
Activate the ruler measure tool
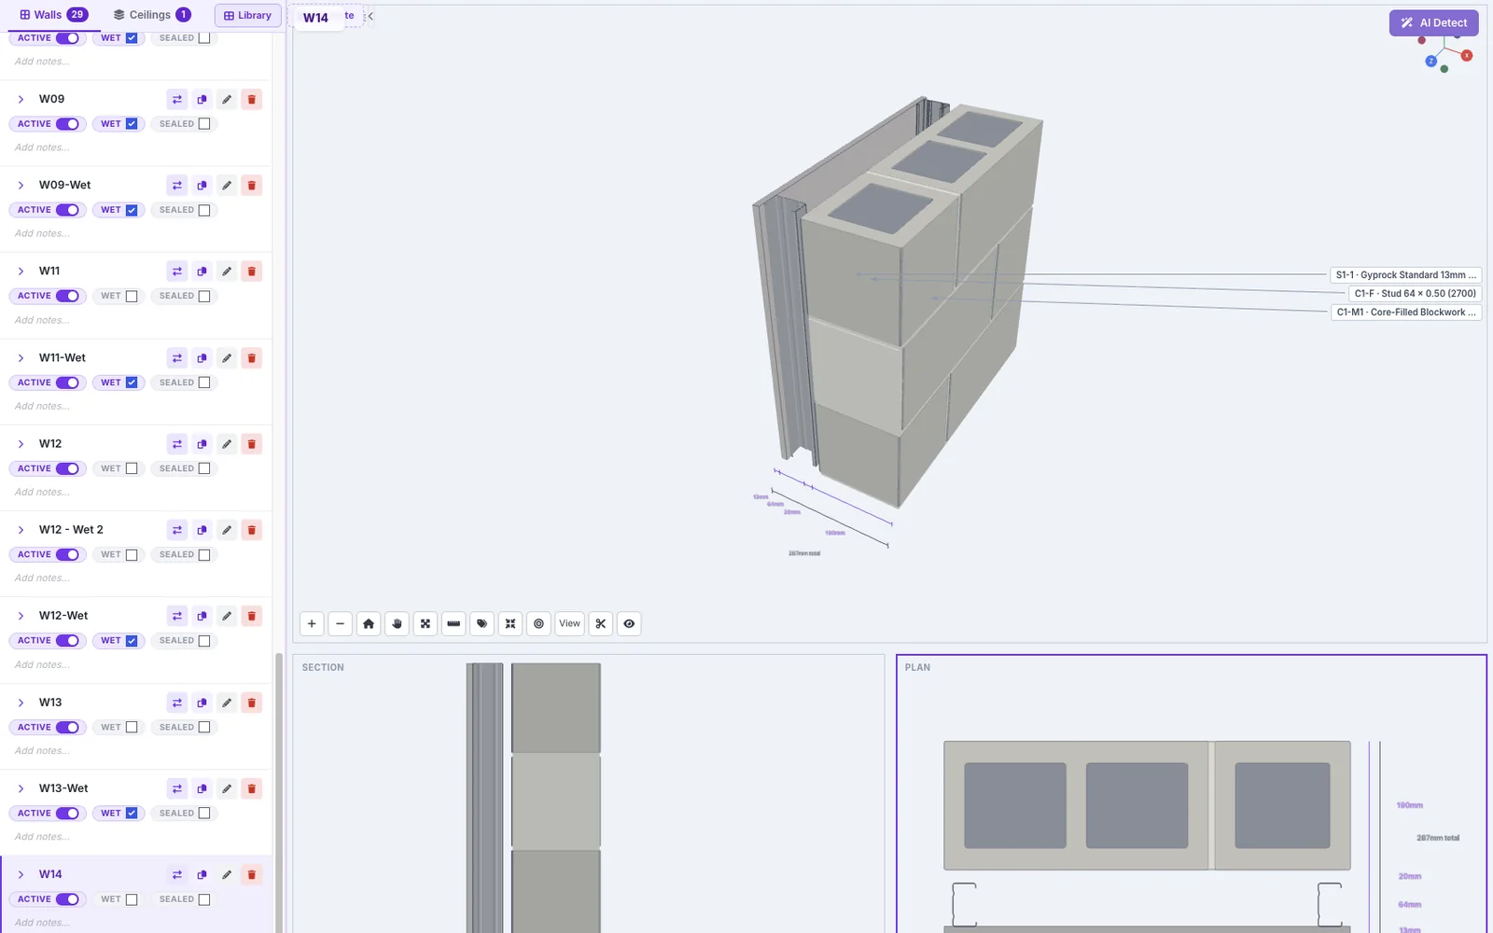pos(453,623)
